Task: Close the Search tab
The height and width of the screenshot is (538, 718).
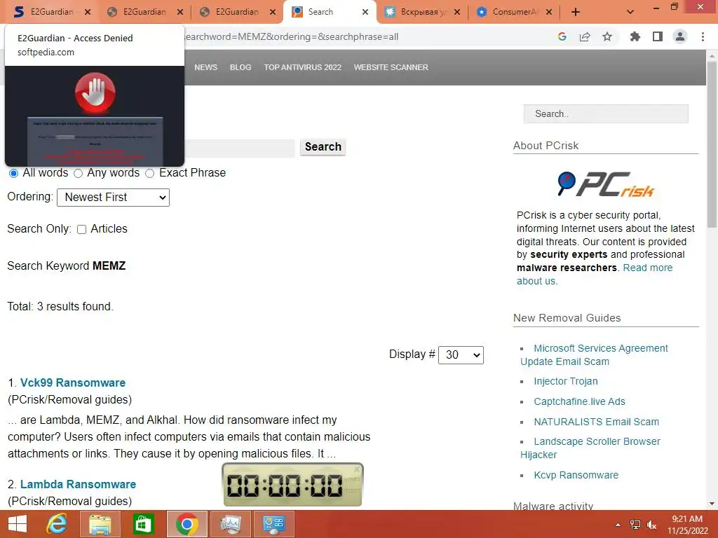Action: click(x=365, y=12)
